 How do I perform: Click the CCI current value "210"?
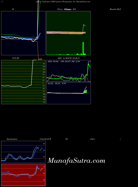click(x=40, y=59)
